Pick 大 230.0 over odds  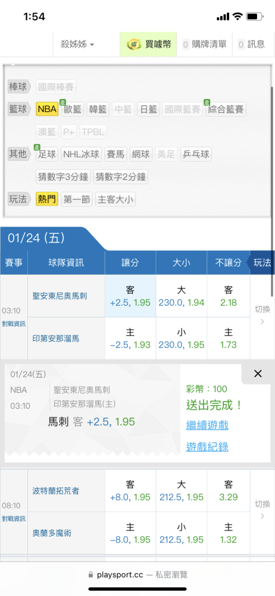pyautogui.click(x=182, y=296)
